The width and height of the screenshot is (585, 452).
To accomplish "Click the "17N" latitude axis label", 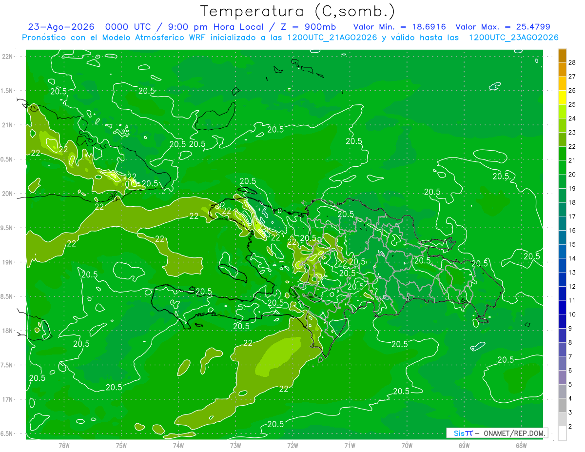I will point(7,399).
